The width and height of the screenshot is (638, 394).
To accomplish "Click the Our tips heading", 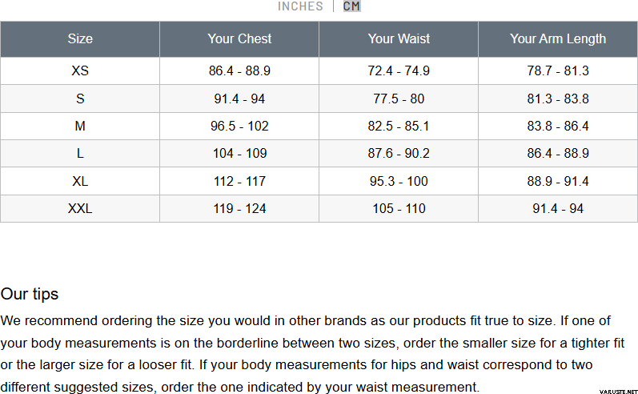I will click(30, 294).
